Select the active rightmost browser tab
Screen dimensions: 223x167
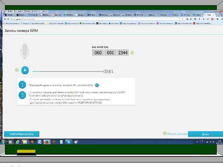(x=209, y=15)
